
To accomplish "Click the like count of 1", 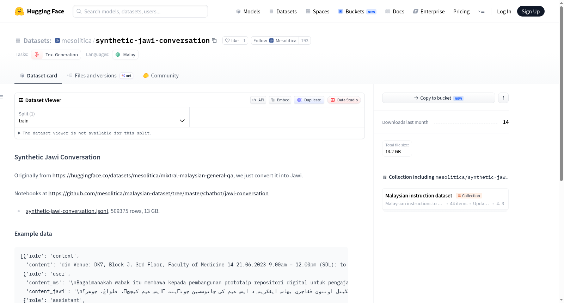I will click(244, 40).
